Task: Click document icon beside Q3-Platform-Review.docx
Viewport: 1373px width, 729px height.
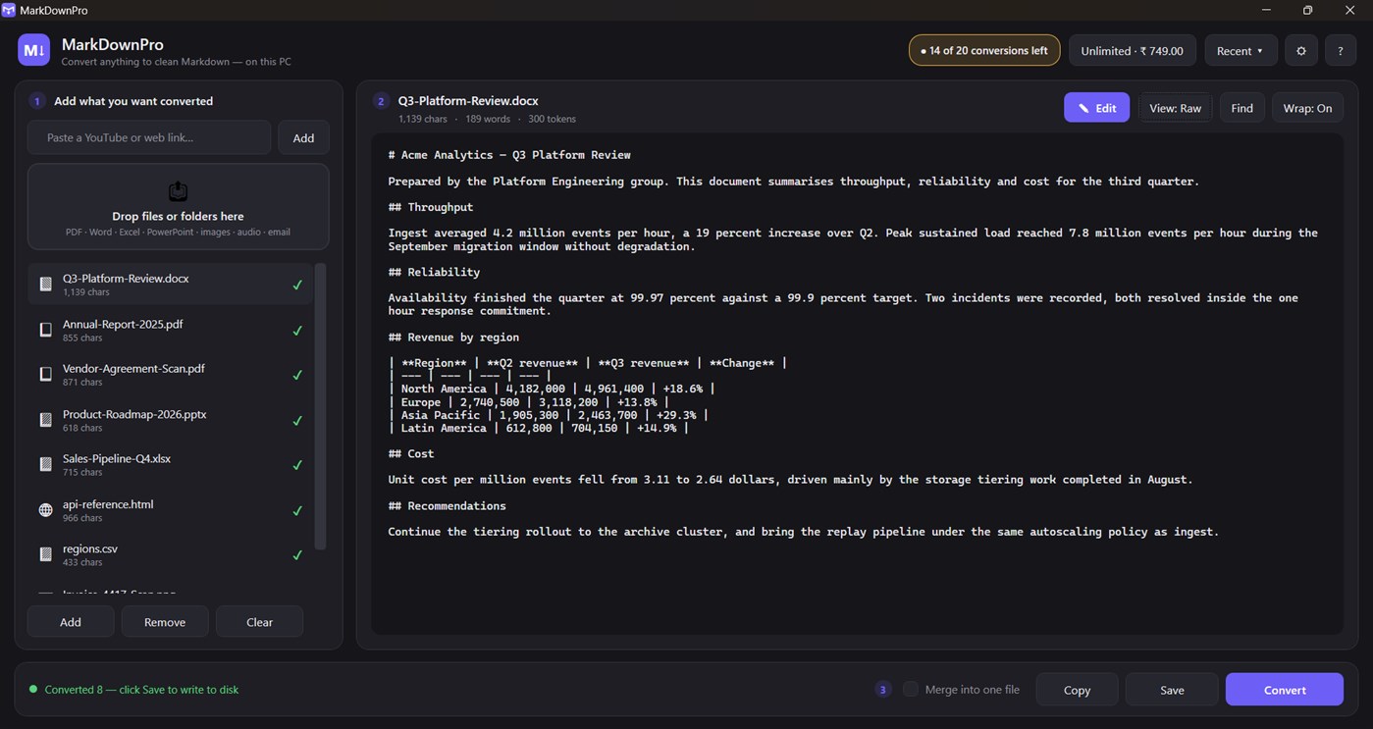Action: point(45,285)
